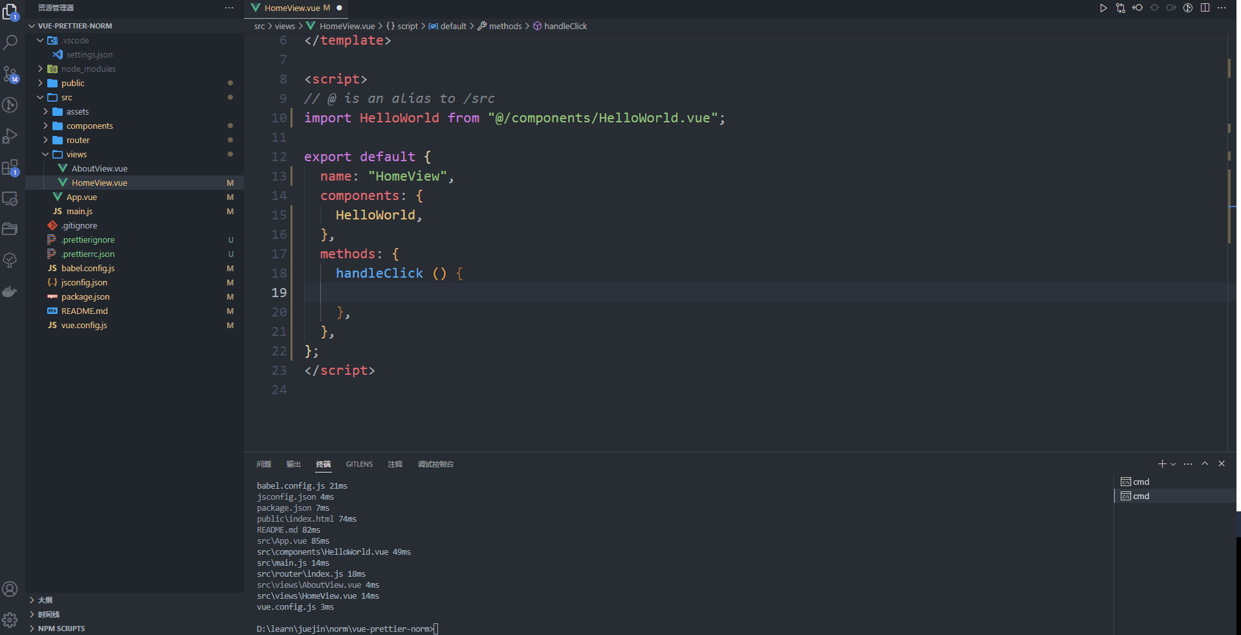Click the Docker icon in the activity bar
The height and width of the screenshot is (635, 1241).
[x=10, y=291]
